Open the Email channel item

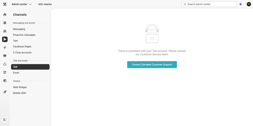[x=16, y=73]
